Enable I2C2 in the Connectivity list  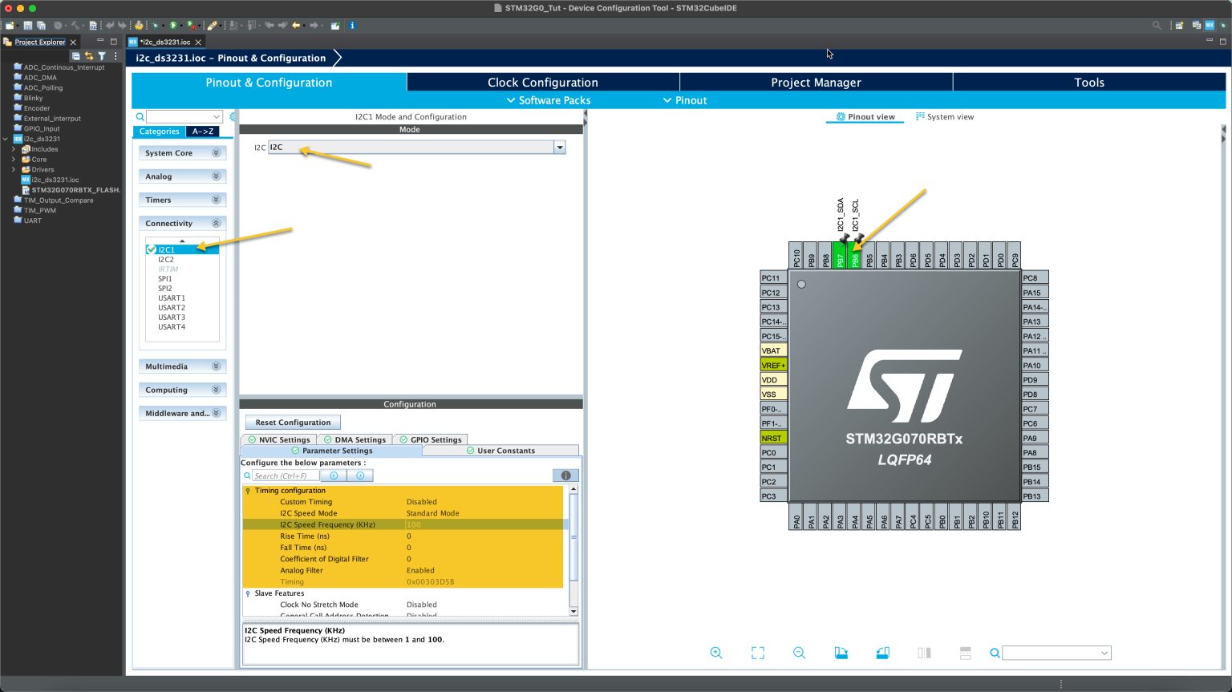point(166,259)
